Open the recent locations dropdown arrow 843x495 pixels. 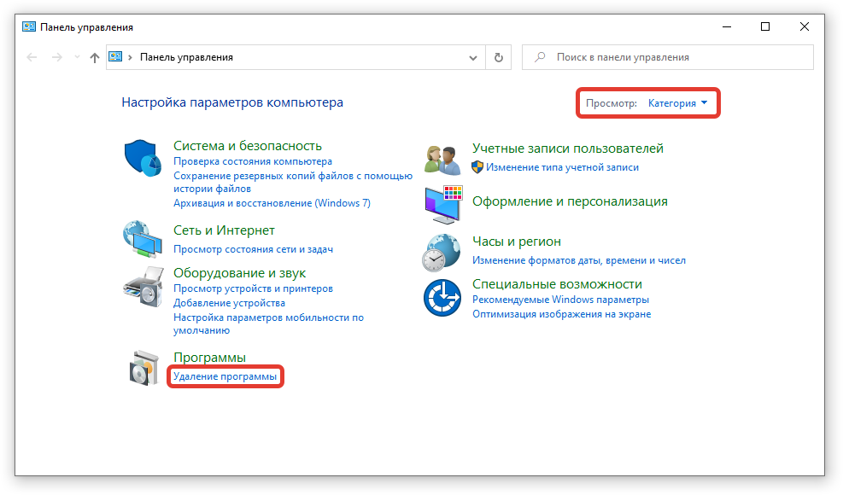(x=77, y=57)
